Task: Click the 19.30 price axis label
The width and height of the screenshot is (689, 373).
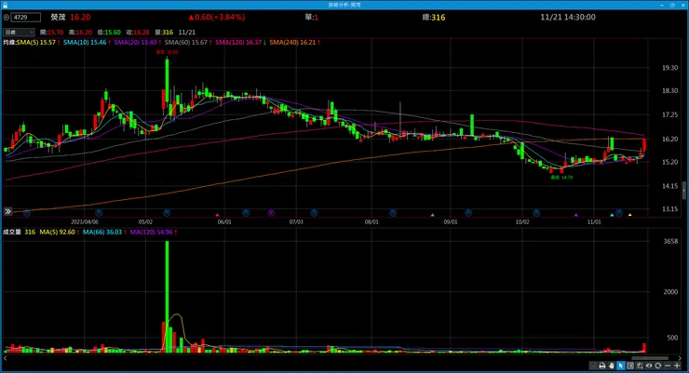Action: click(670, 68)
